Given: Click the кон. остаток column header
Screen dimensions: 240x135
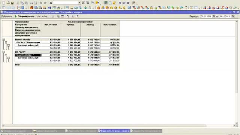Looking at the screenshot, I should pyautogui.click(x=110, y=25).
